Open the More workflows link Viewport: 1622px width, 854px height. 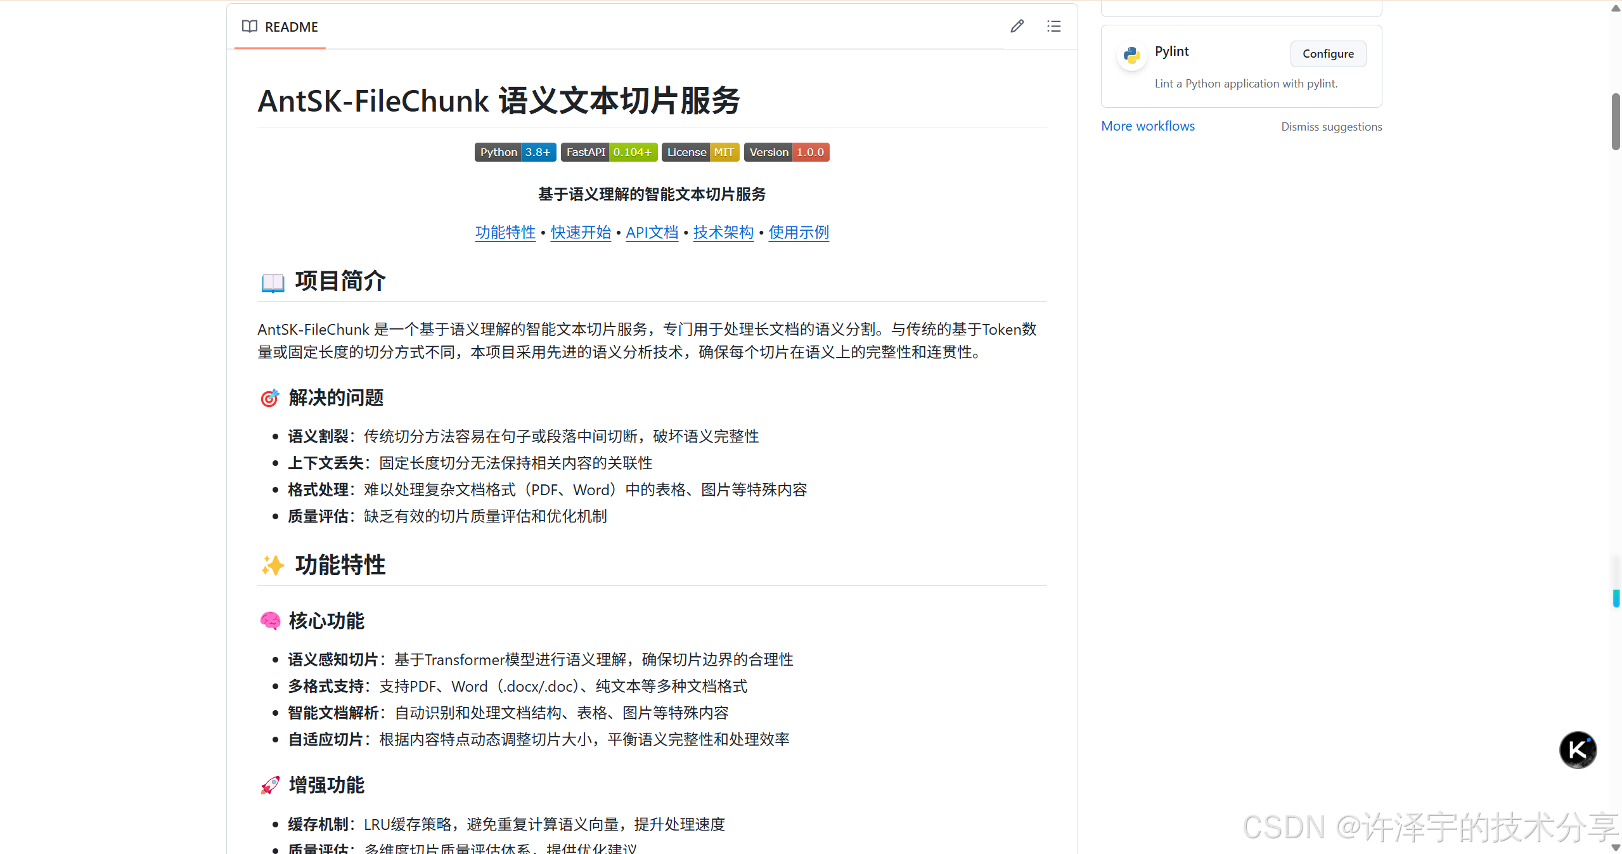(x=1148, y=126)
